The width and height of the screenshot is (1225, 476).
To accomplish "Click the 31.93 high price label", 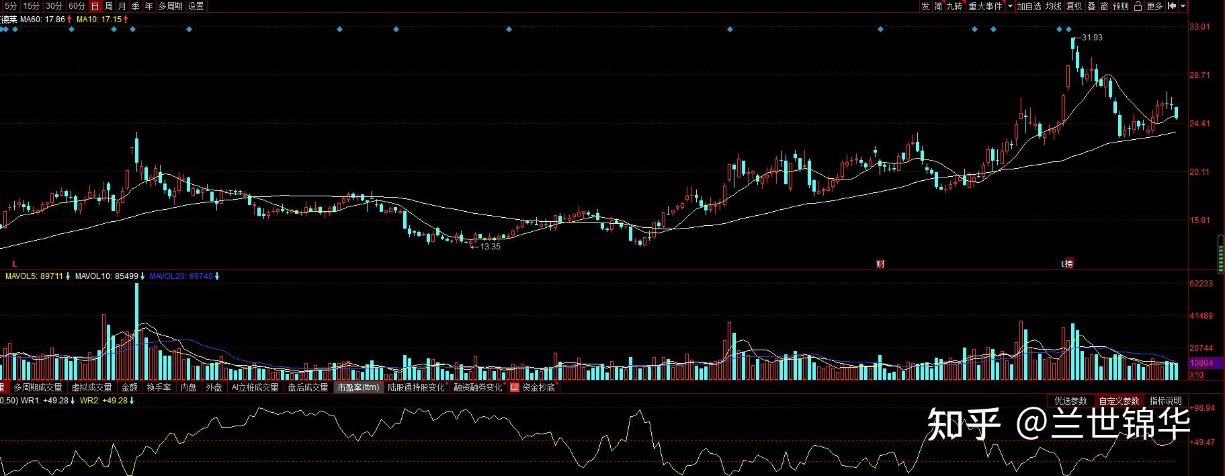I will pyautogui.click(x=1092, y=38).
